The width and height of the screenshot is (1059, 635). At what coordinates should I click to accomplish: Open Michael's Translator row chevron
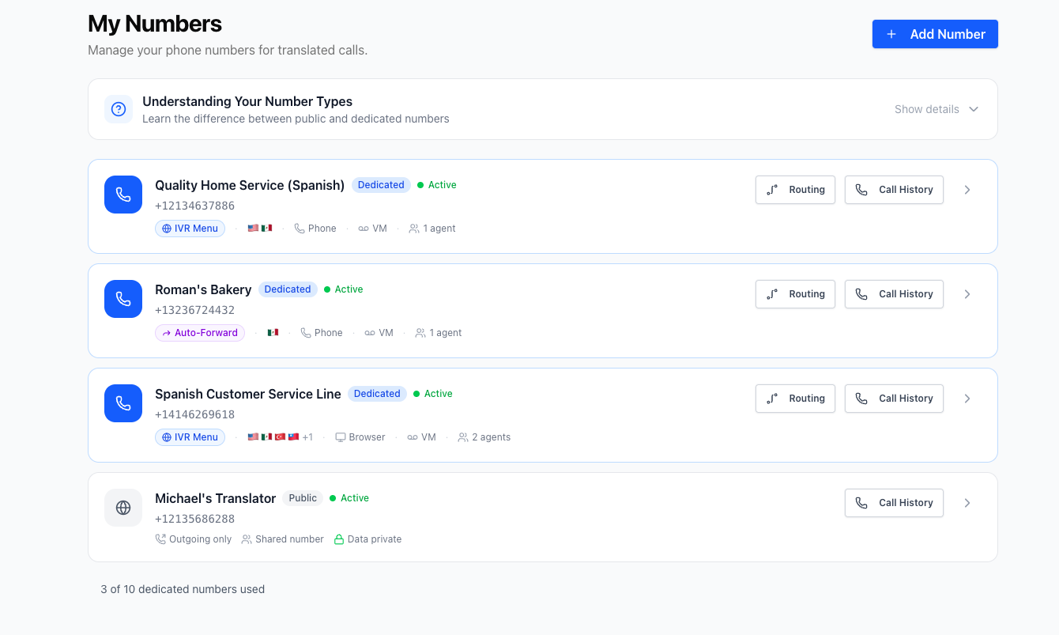click(967, 503)
